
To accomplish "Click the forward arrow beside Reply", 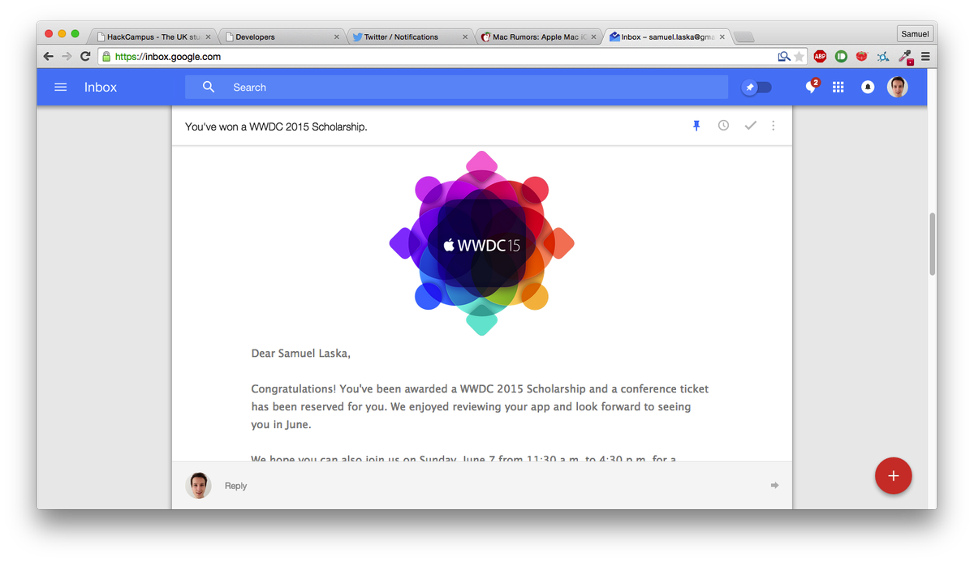I will point(774,486).
